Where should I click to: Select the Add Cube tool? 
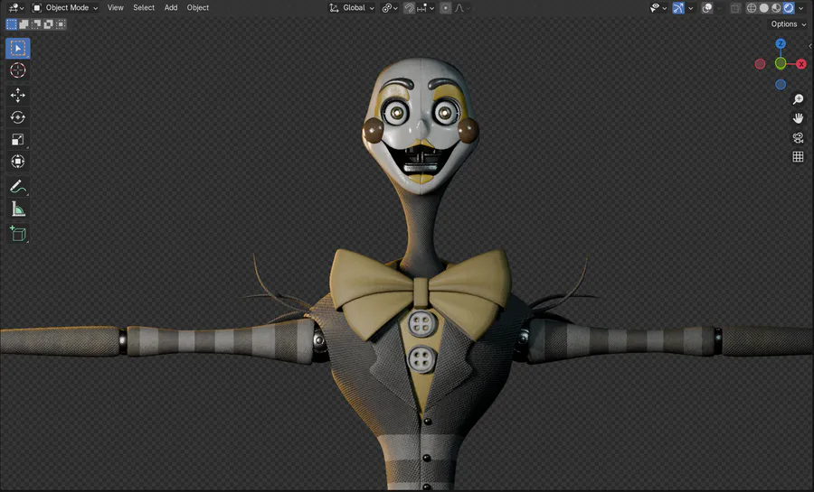point(18,234)
